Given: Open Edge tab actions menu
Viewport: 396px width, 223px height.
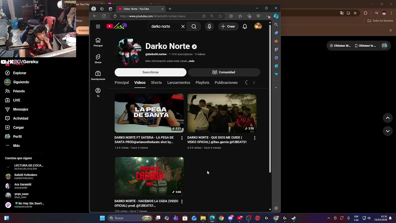Looking at the screenshot, I should click(x=110, y=9).
